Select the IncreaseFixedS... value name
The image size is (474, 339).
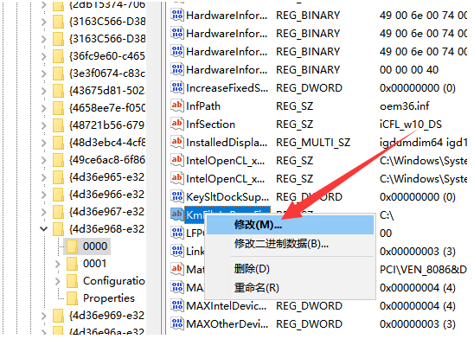(x=227, y=88)
